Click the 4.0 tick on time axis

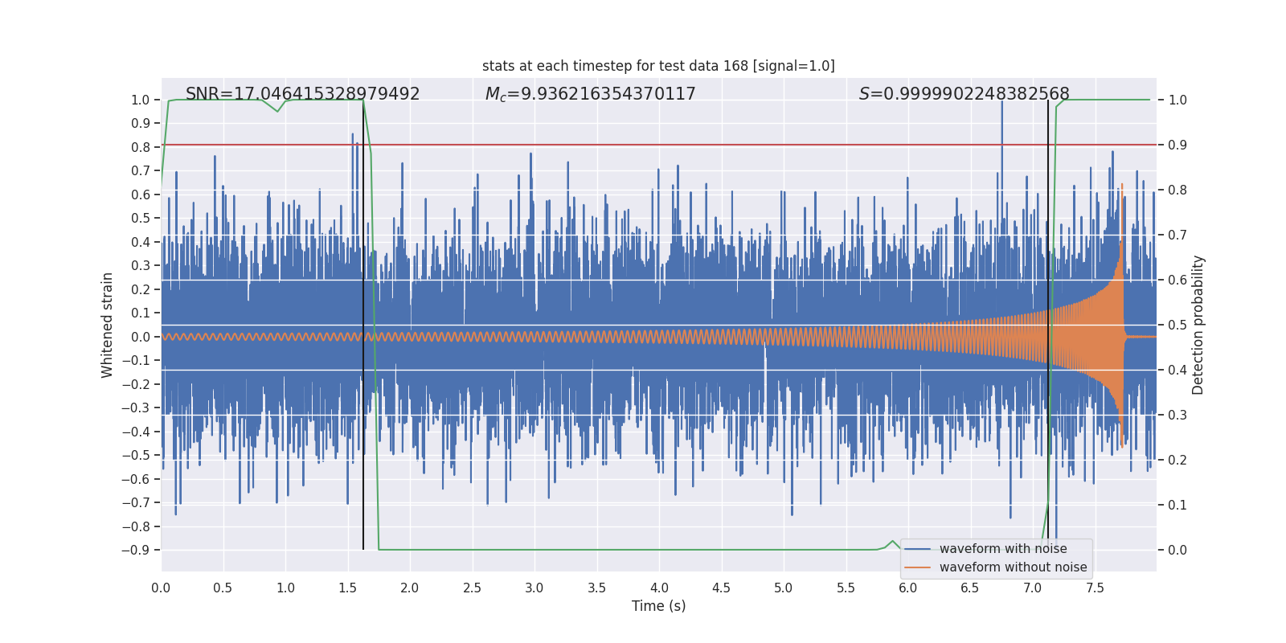pos(659,588)
